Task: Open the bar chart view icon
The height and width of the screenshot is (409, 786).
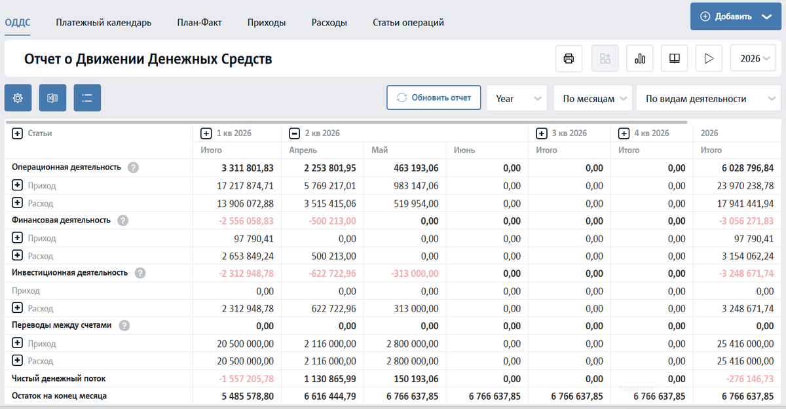Action: [640, 58]
